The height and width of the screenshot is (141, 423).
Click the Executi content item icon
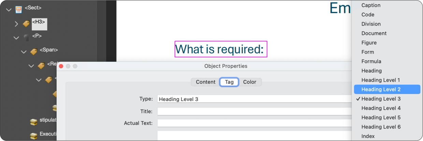(x=33, y=136)
